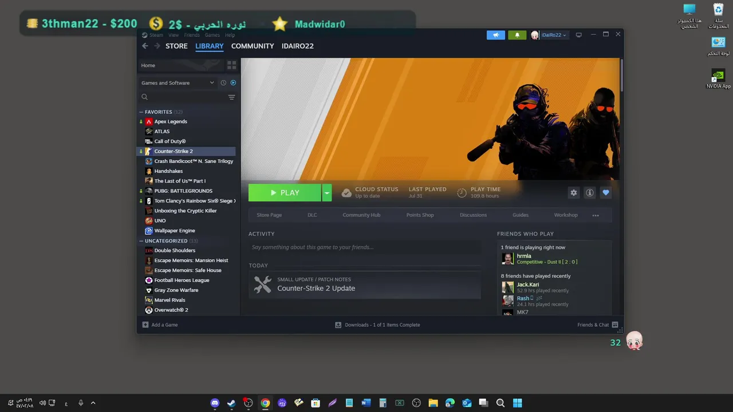Click the green notifications bell button
The height and width of the screenshot is (412, 733).
pyautogui.click(x=517, y=35)
